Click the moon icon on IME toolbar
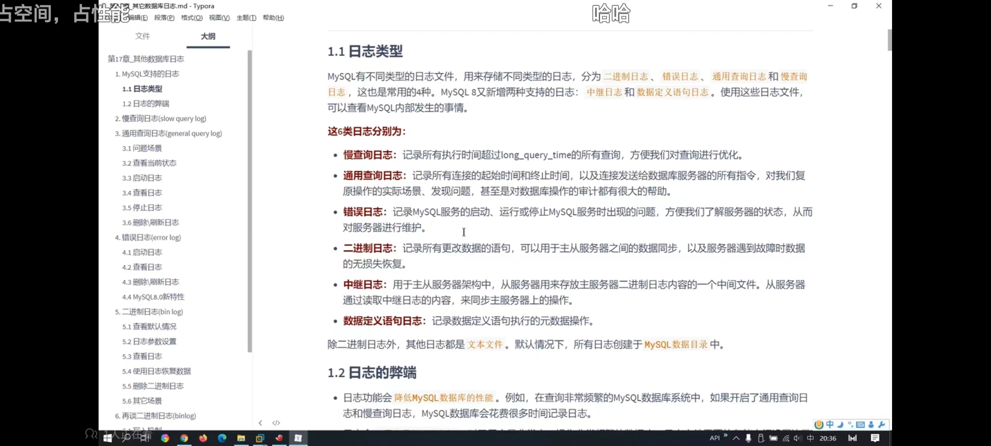 click(840, 424)
